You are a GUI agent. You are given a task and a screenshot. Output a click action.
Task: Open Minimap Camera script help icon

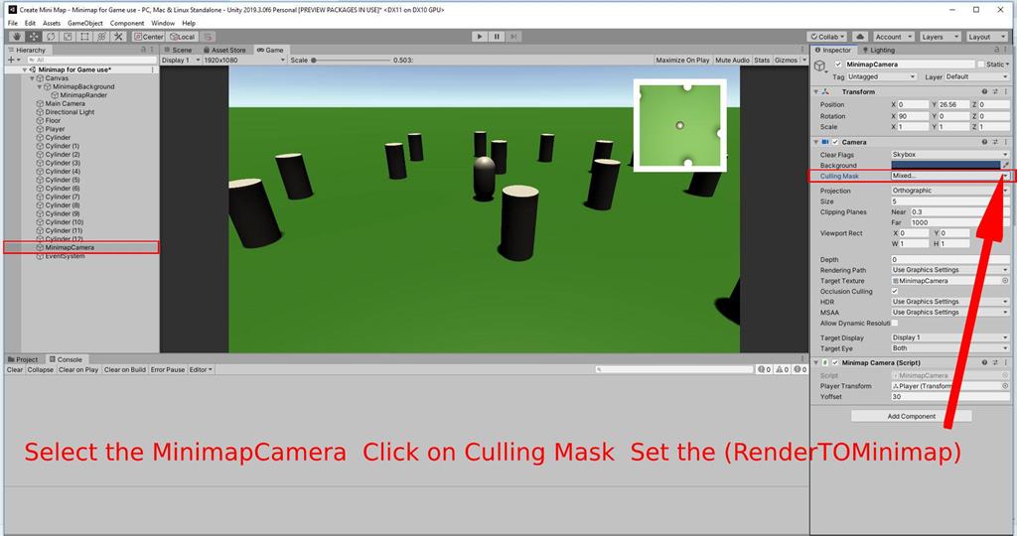[x=984, y=363]
